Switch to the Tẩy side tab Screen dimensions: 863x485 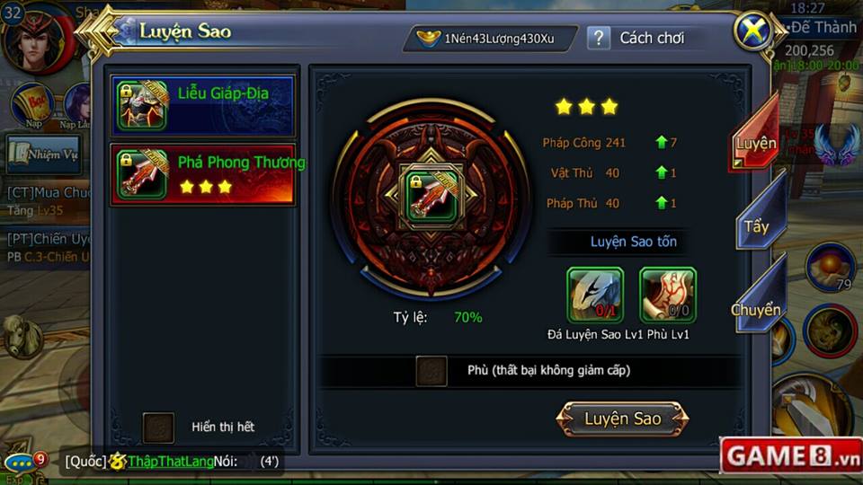pyautogui.click(x=761, y=217)
